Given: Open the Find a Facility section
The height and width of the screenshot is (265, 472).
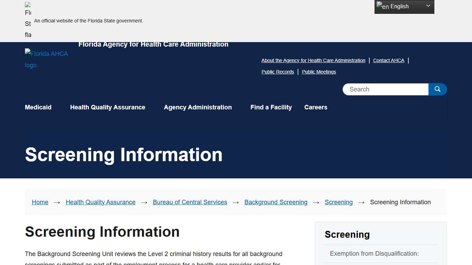Looking at the screenshot, I should coord(271,107).
